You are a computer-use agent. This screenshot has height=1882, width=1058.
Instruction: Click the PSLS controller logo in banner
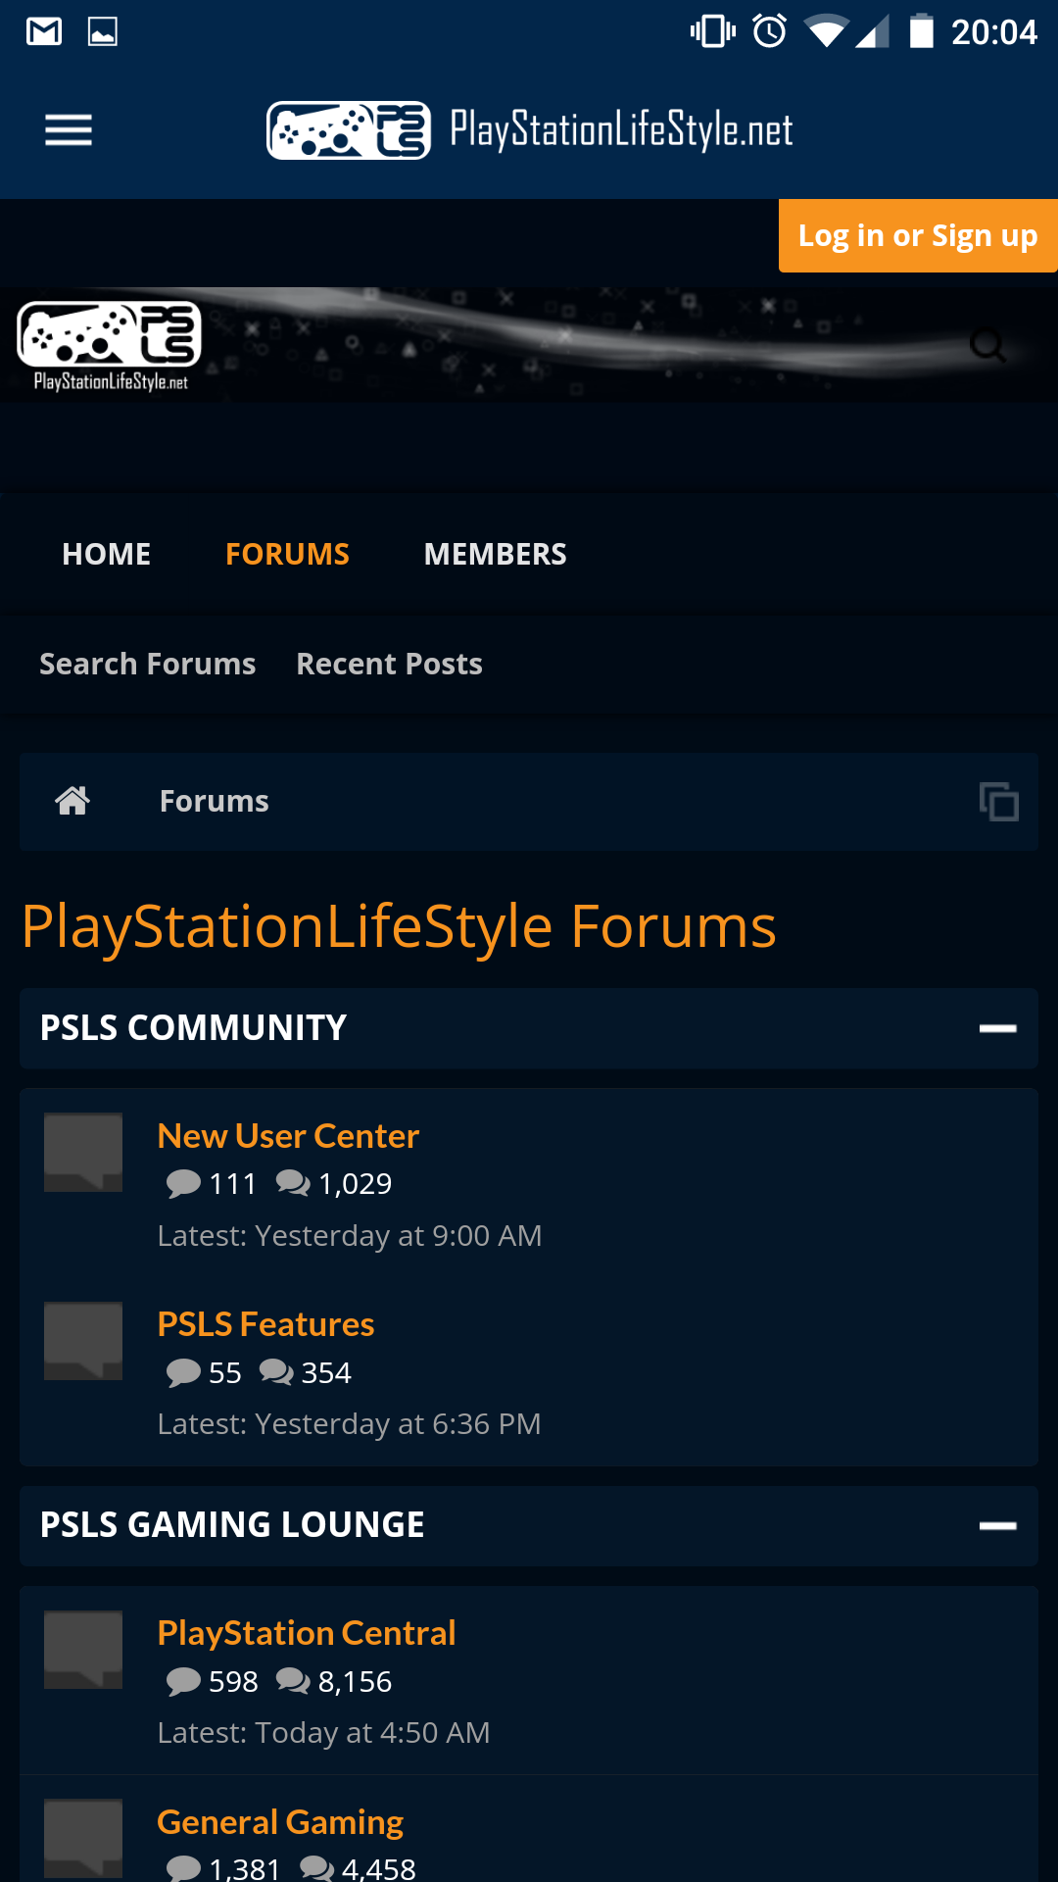110,345
